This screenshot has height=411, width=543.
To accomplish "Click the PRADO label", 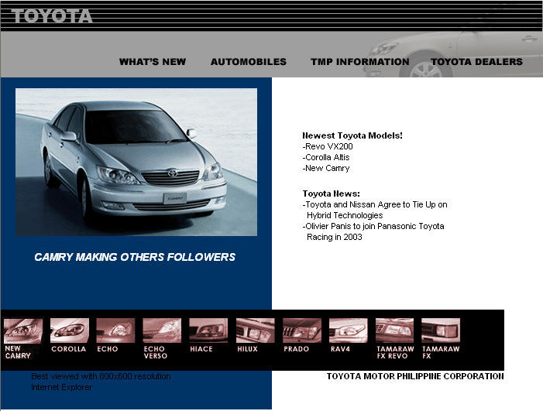I will pos(297,349).
